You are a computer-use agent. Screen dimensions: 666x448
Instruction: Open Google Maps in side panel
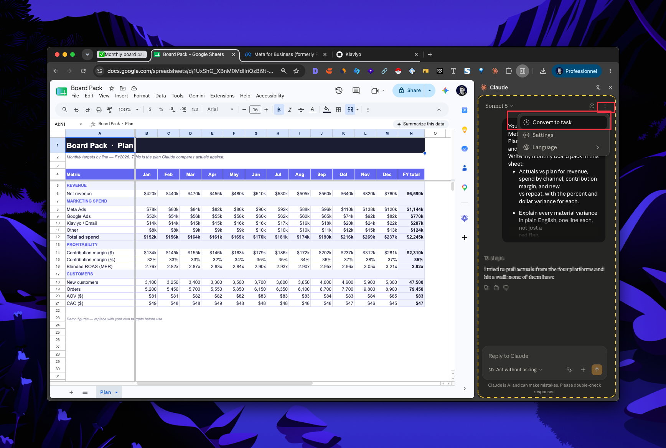(465, 187)
